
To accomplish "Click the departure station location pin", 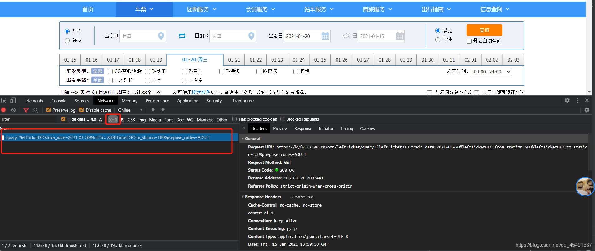I will pos(161,36).
